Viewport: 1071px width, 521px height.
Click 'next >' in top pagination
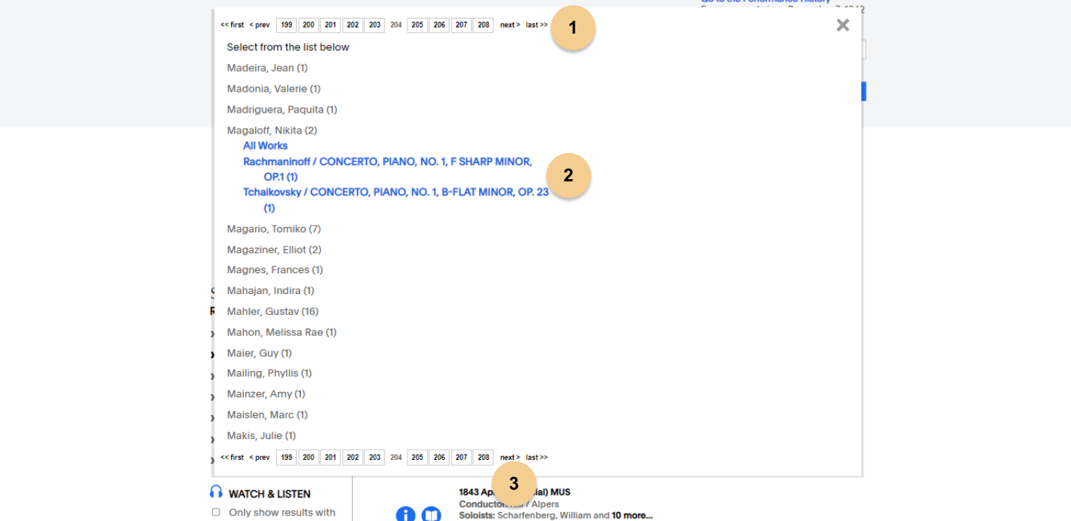[510, 25]
